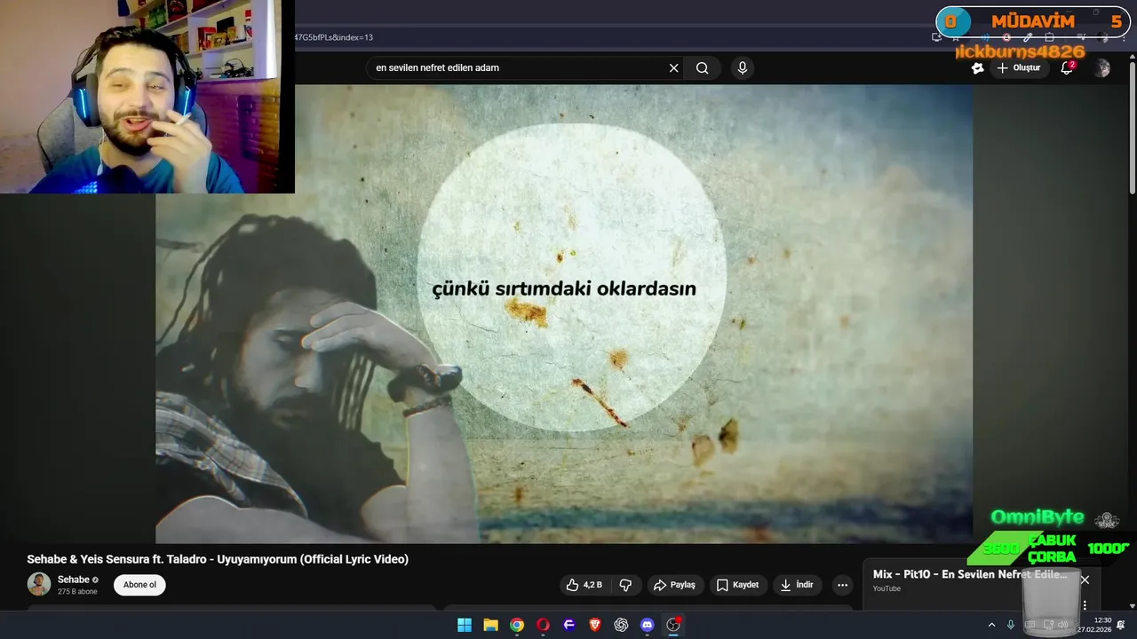Click the video title Uyuyamıyorum Official Lyric Video

[x=218, y=559]
